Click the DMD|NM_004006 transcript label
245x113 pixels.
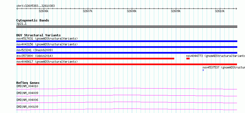tap(27, 100)
